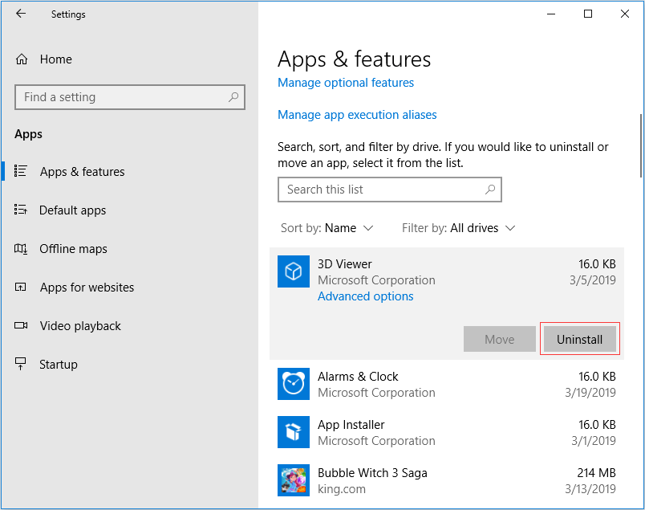Click the magnifier in Find a setting

click(233, 97)
